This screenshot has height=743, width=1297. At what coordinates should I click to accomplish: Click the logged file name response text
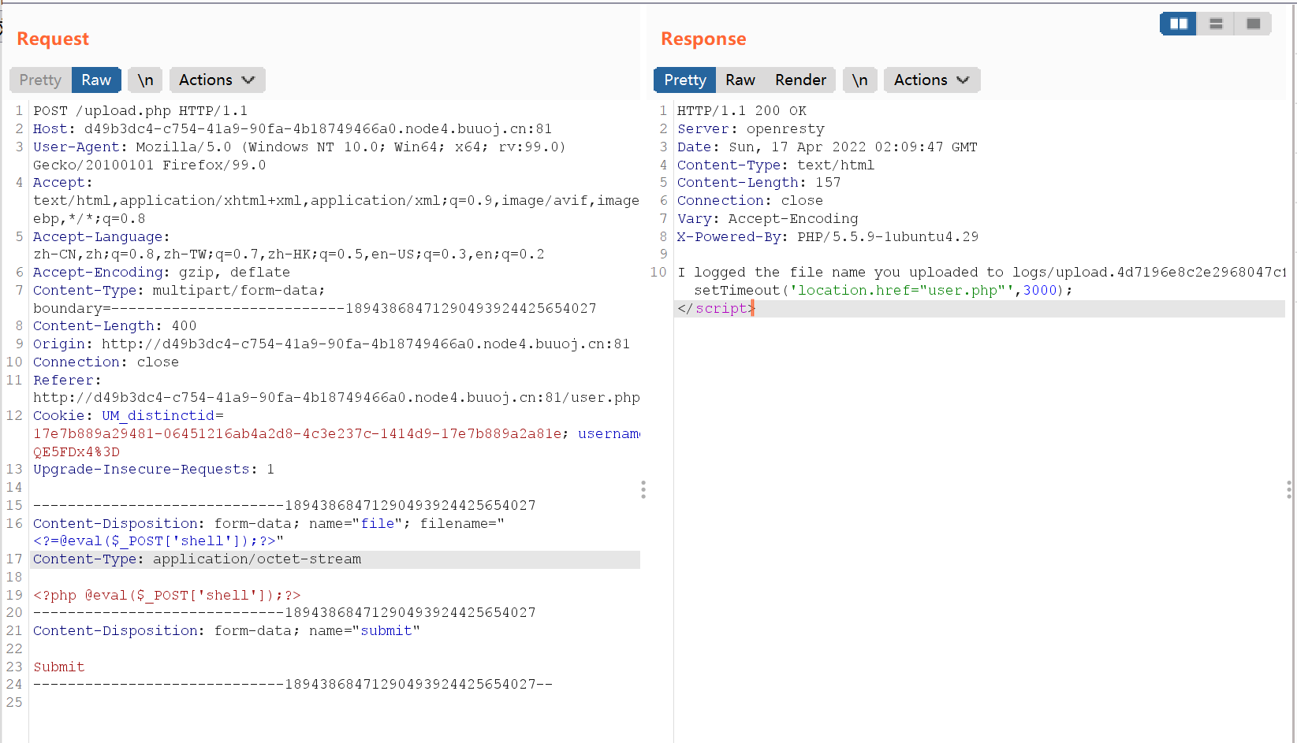[982, 273]
